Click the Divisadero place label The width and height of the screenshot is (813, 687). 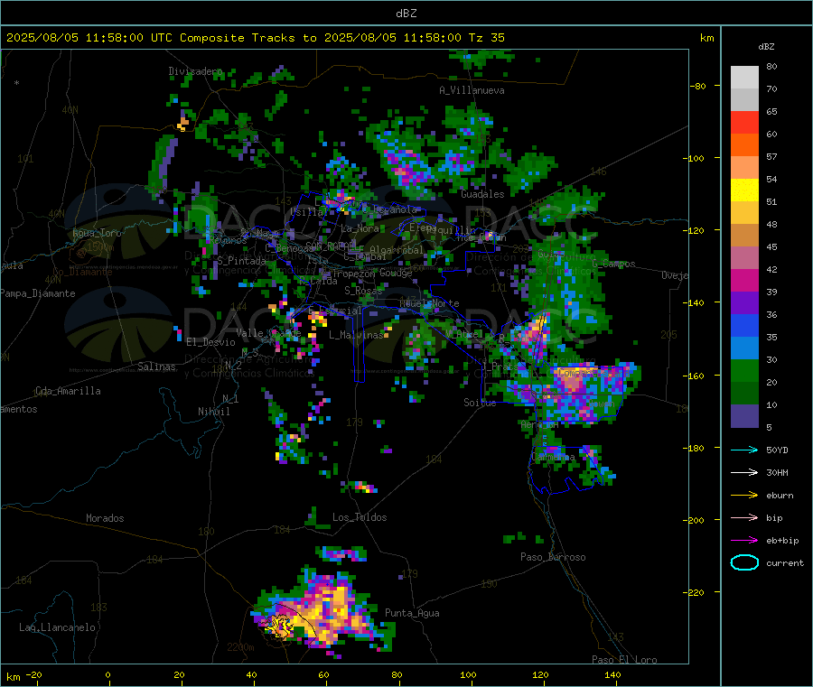click(x=195, y=71)
